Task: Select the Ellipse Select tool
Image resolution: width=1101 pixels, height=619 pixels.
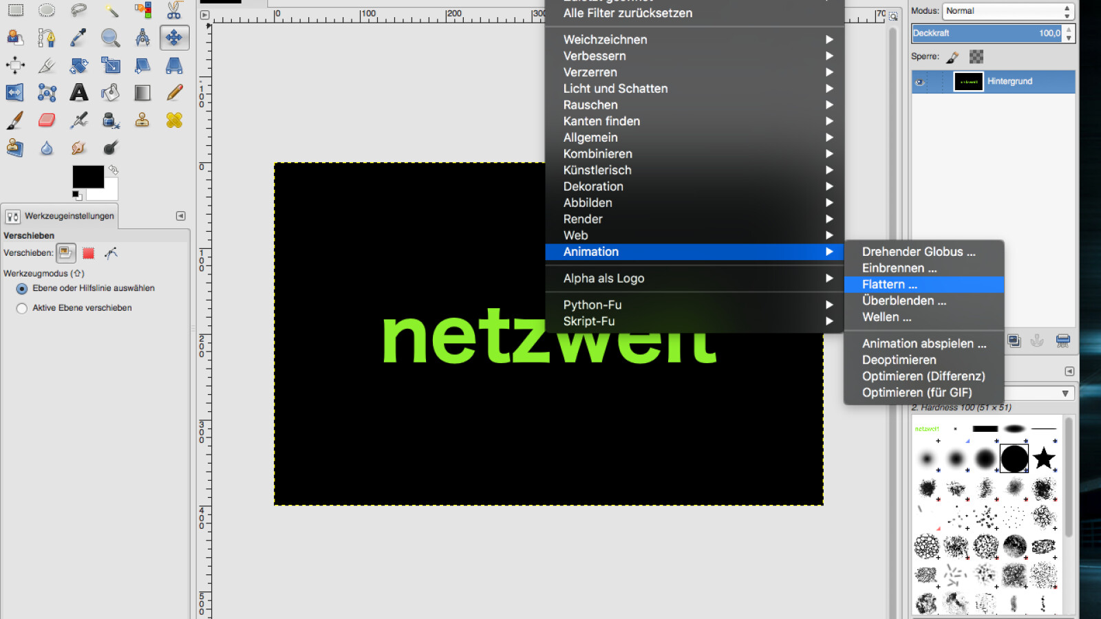Action: click(47, 10)
